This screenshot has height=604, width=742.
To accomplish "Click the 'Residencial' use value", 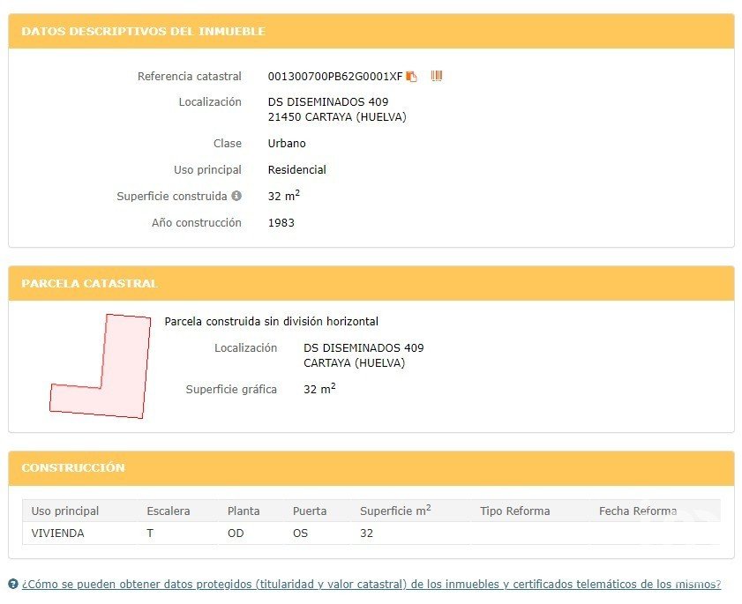I will click(x=296, y=170).
